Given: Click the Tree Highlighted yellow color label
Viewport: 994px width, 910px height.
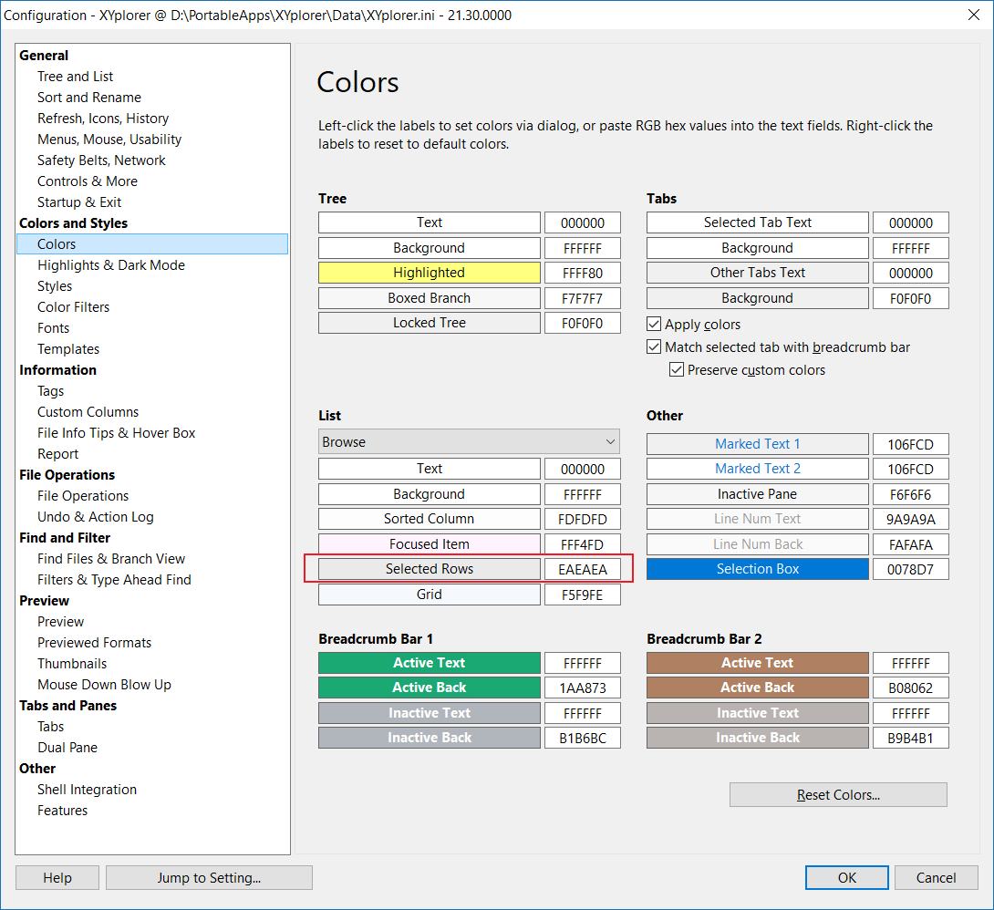Looking at the screenshot, I should [x=429, y=273].
